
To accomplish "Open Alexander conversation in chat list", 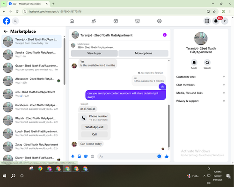I will [31, 81].
